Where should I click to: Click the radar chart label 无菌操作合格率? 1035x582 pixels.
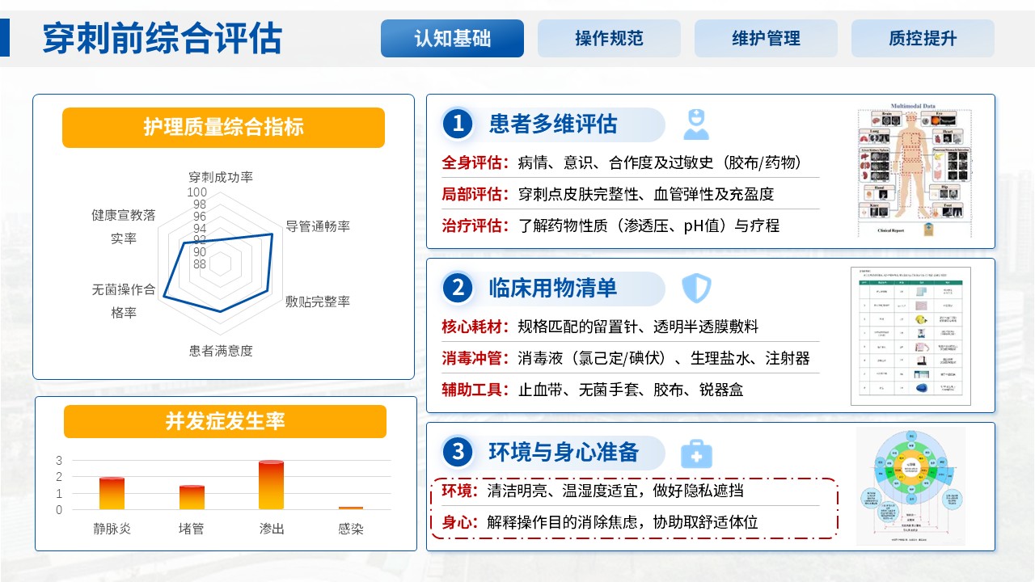(x=124, y=302)
